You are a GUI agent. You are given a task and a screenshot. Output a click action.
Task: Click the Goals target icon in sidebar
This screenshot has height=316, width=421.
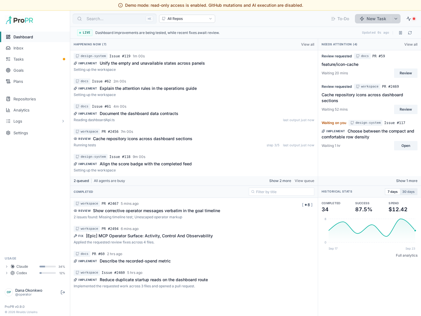8,70
